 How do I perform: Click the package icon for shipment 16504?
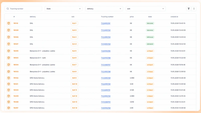pos(9,65)
